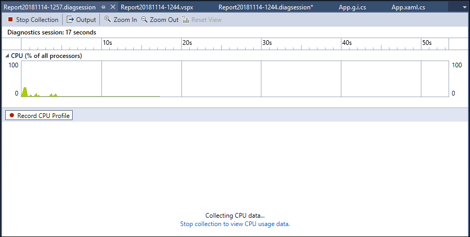Click the CPU (% of all processors) heading
The image size is (470, 237).
pos(47,56)
